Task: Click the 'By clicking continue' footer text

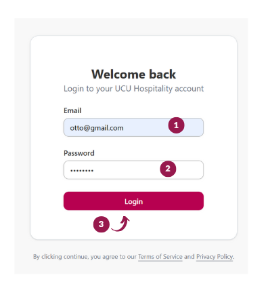Action: [85, 257]
